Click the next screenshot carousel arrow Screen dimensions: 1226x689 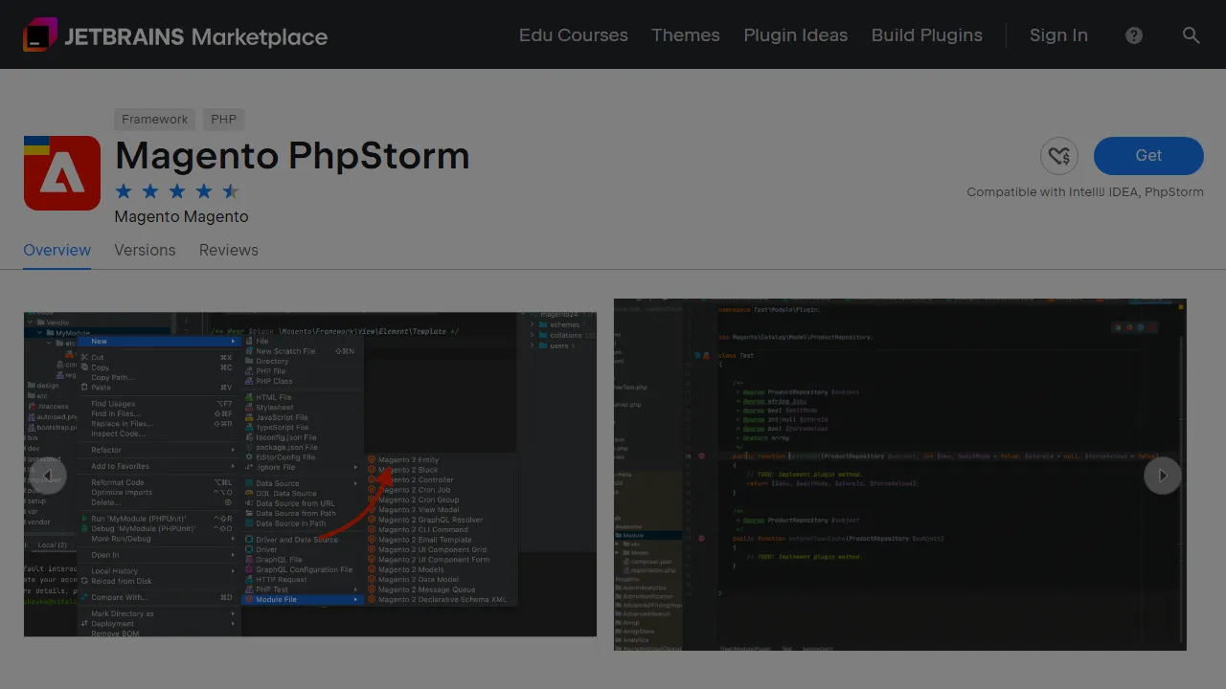click(1162, 476)
